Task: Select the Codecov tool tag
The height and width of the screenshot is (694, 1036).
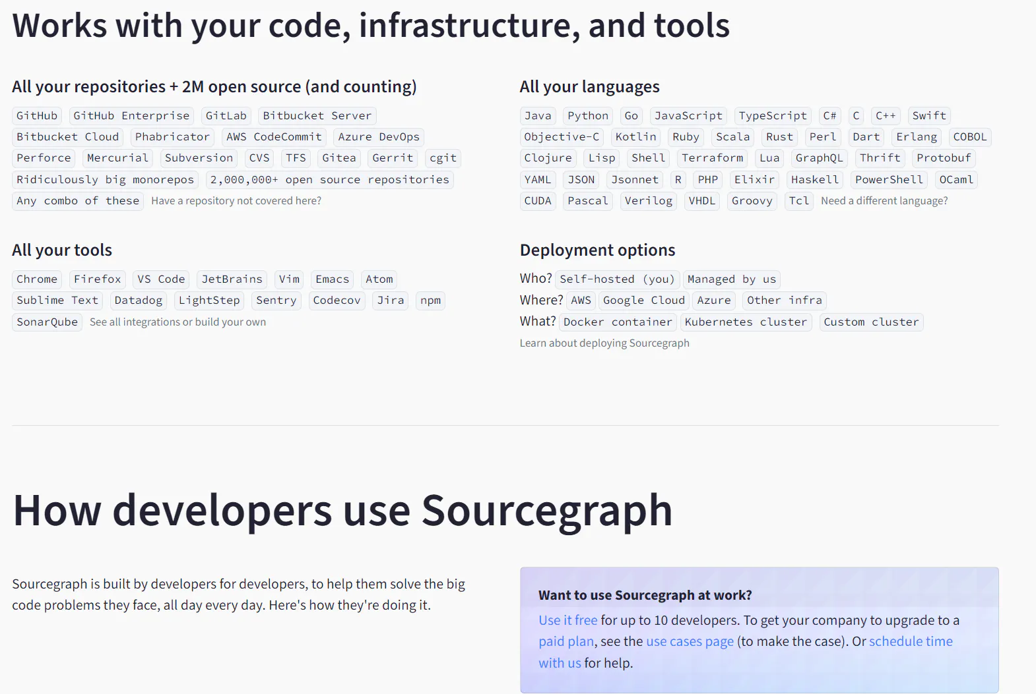Action: (x=337, y=300)
